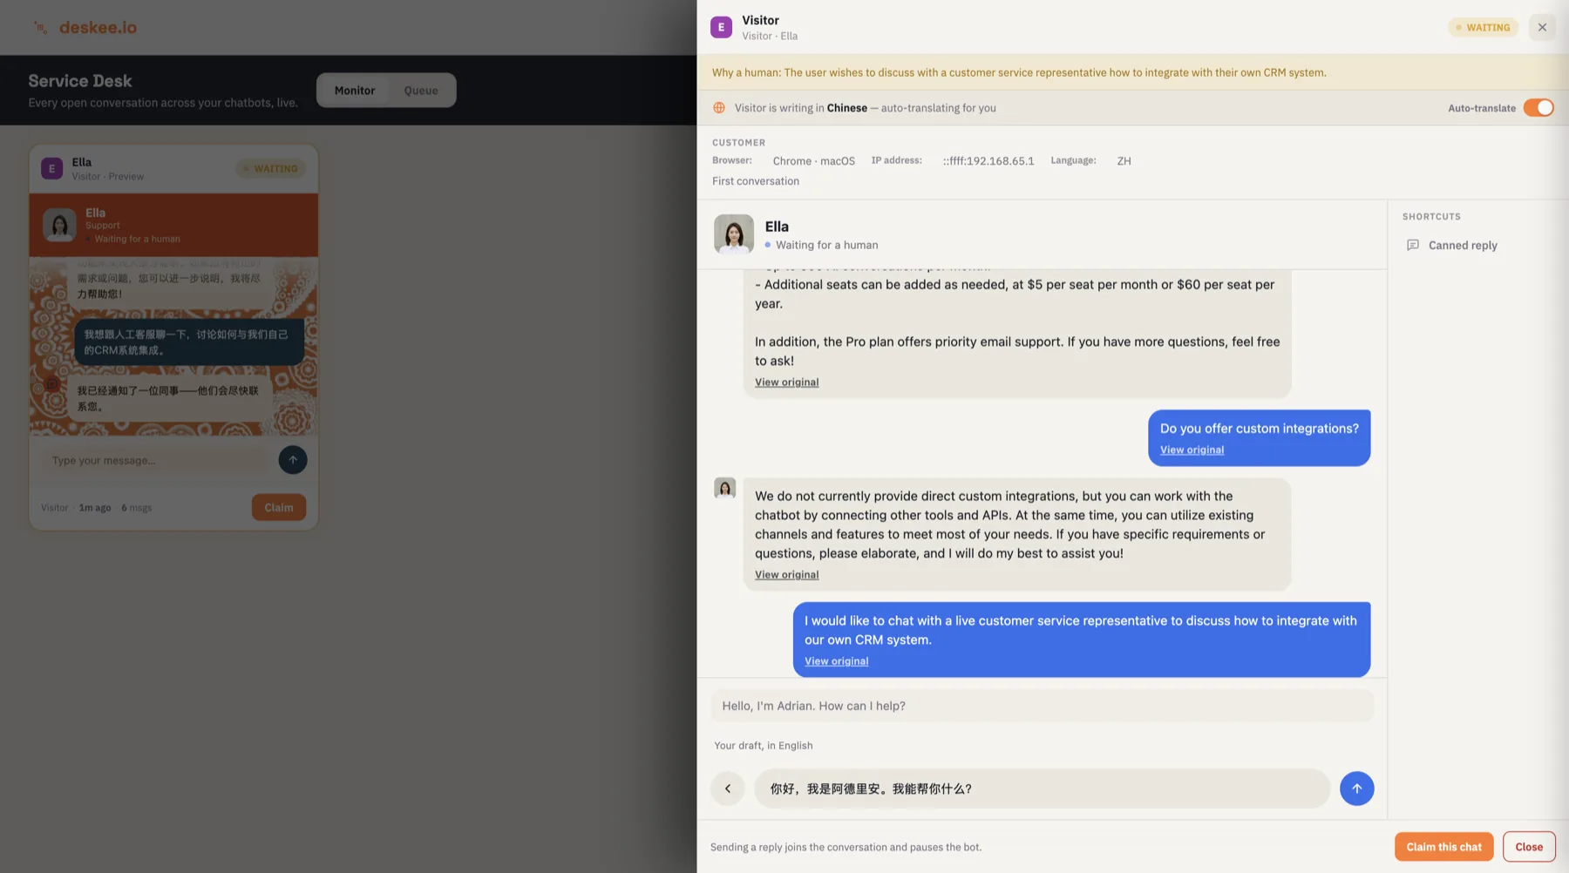This screenshot has width=1569, height=873.
Task: View original of 'Do you offer custom integrations?'
Action: (x=1192, y=450)
